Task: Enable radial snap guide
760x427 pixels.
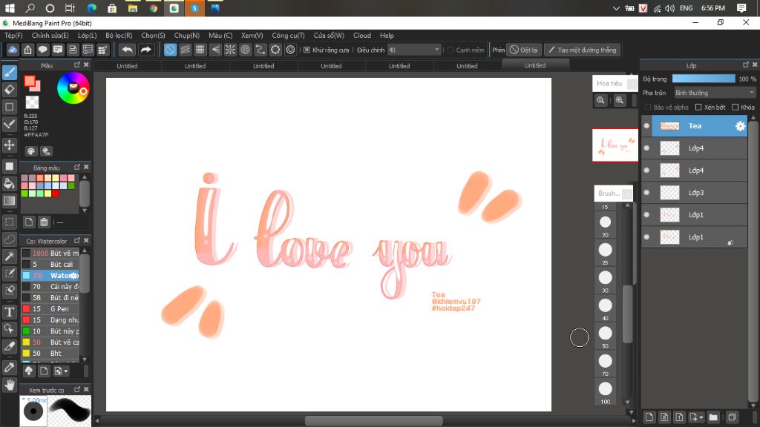Action: [230, 50]
